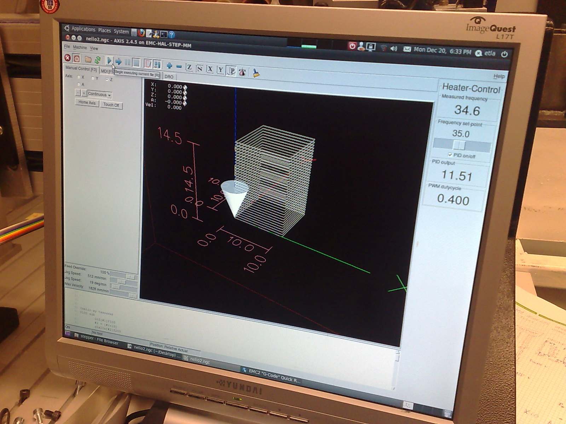Image resolution: width=566 pixels, height=424 pixels.
Task: Open the File menu in AXIS
Action: click(67, 47)
